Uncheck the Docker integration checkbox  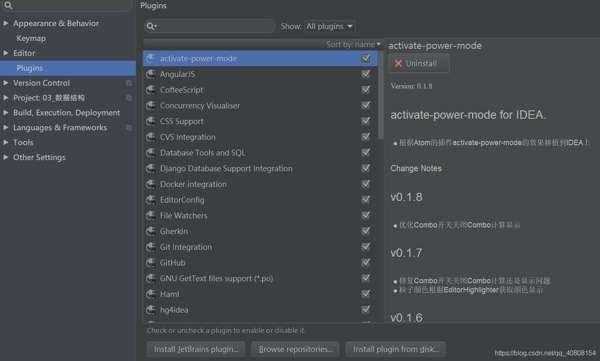click(x=366, y=184)
